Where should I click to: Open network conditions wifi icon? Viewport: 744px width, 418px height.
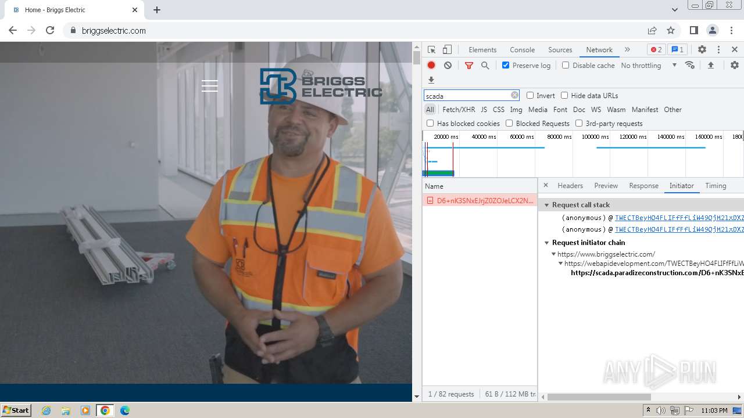point(690,65)
